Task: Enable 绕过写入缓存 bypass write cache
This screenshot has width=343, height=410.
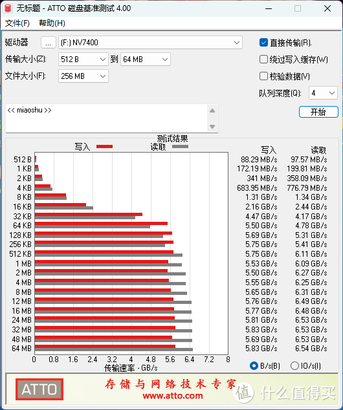Action: coord(263,59)
